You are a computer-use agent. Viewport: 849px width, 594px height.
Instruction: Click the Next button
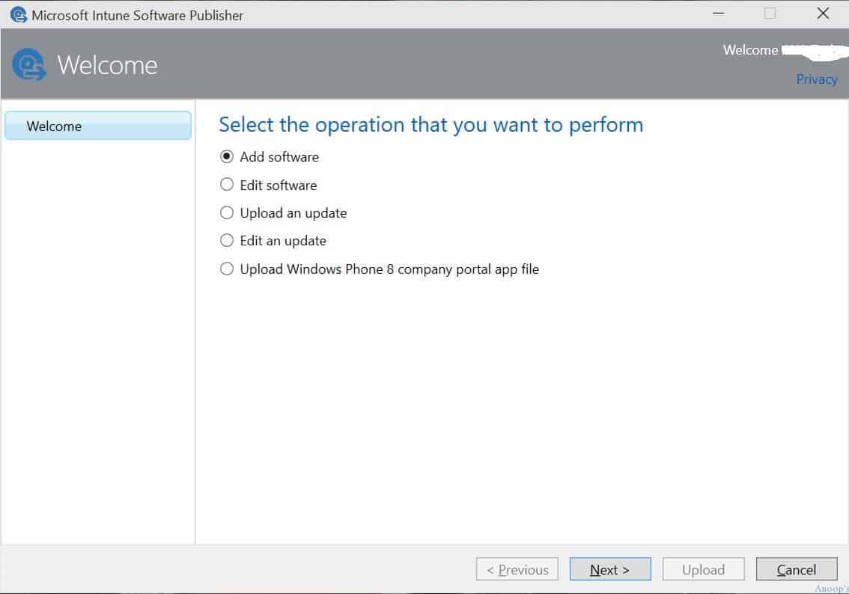point(610,569)
